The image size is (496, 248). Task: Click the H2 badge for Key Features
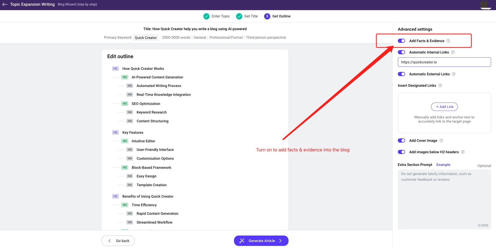tap(115, 132)
